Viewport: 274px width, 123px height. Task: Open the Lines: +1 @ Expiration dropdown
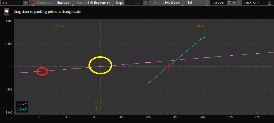click(95, 3)
